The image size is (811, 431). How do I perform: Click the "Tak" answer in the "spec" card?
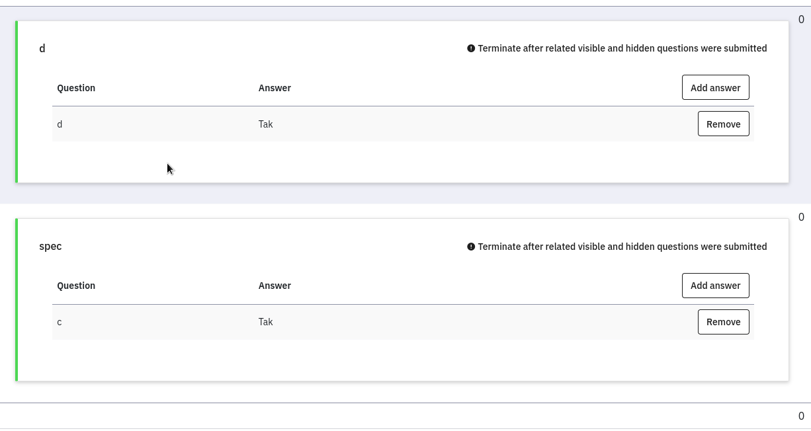pos(265,322)
